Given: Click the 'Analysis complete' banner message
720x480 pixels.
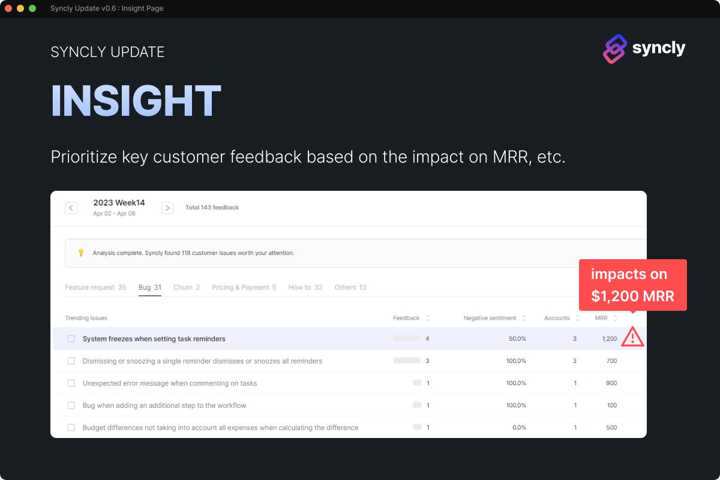Looking at the screenshot, I should (193, 253).
